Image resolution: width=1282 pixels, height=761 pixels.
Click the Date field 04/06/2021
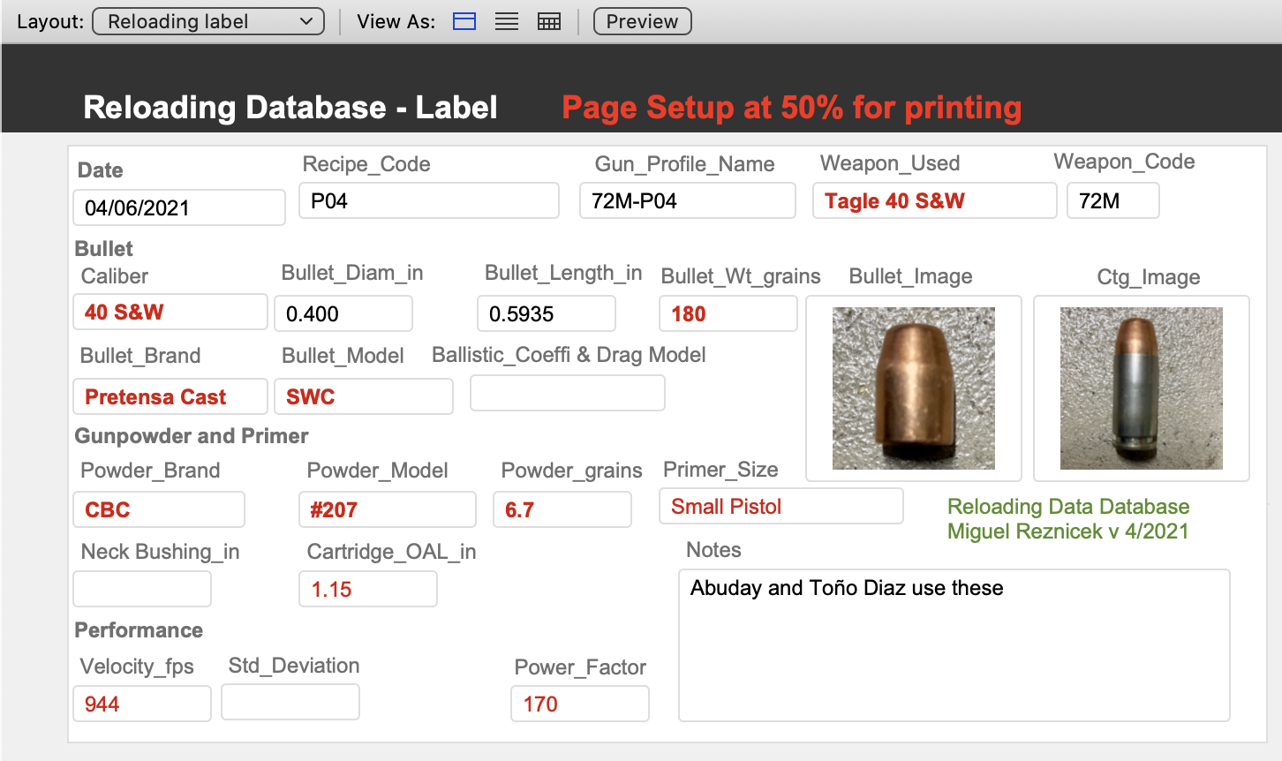(x=179, y=207)
